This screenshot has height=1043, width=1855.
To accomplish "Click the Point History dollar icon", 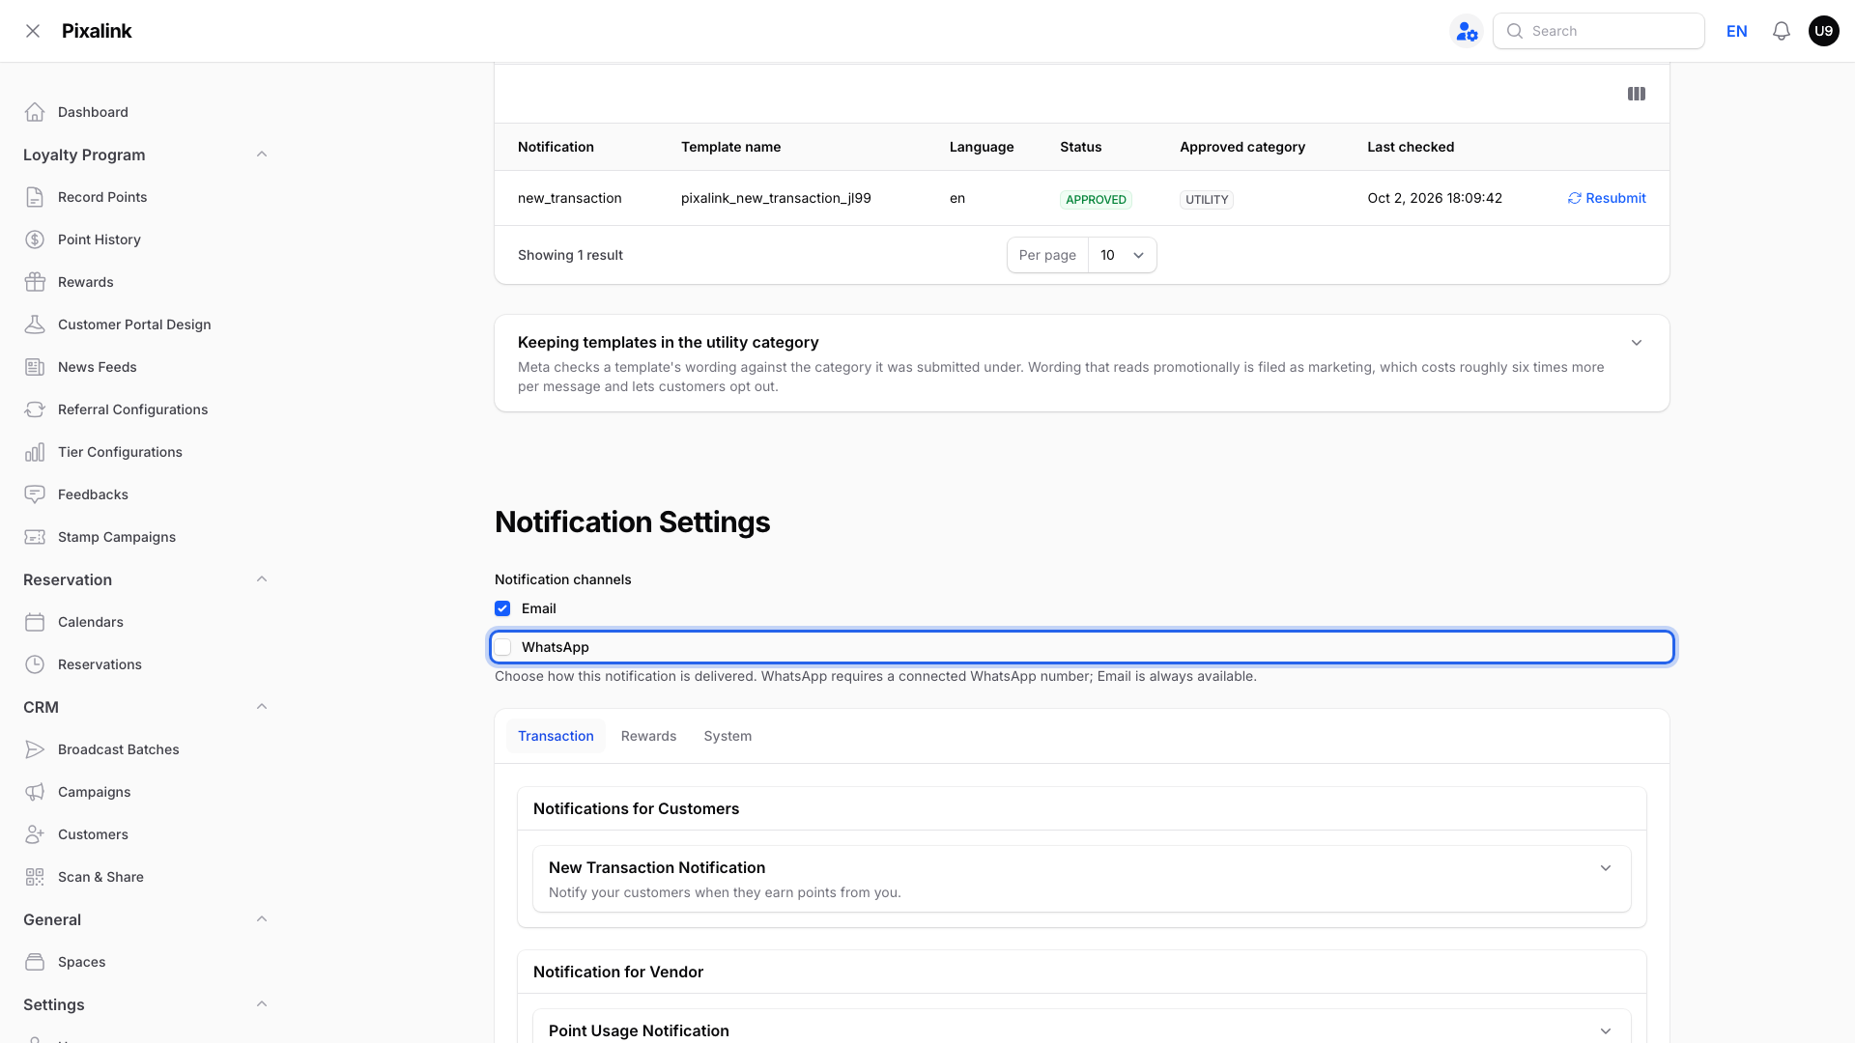I will pyautogui.click(x=35, y=240).
